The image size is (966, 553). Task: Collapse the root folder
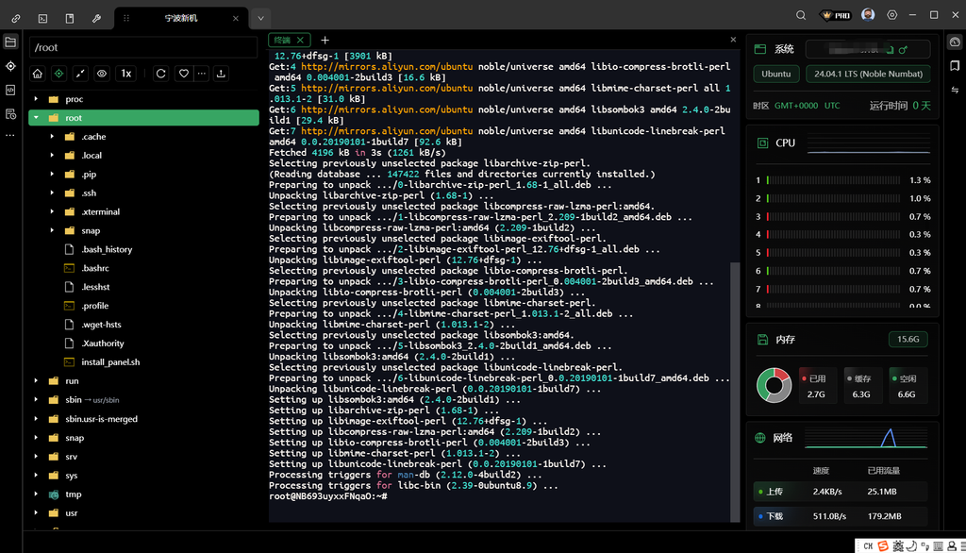(x=36, y=118)
